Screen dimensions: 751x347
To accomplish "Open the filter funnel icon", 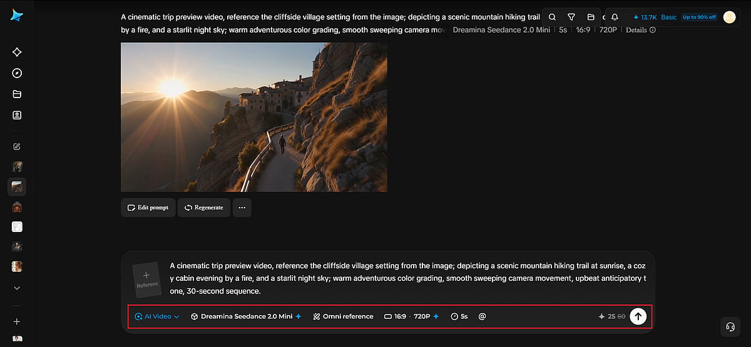I will pos(571,17).
